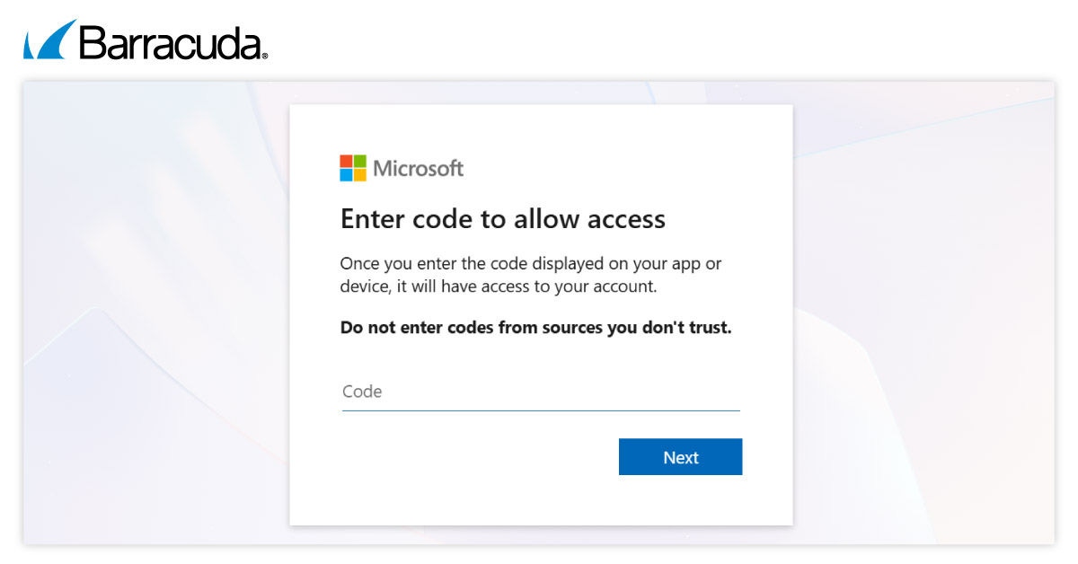This screenshot has width=1078, height=564.
Task: Click the red square of Microsoft logo
Action: pos(346,162)
